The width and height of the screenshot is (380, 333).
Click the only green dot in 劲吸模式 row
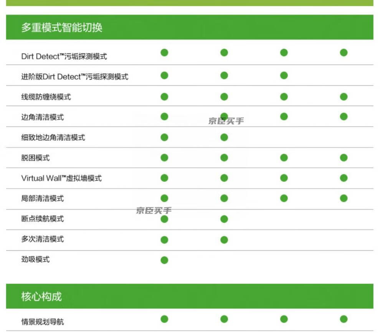coord(164,260)
